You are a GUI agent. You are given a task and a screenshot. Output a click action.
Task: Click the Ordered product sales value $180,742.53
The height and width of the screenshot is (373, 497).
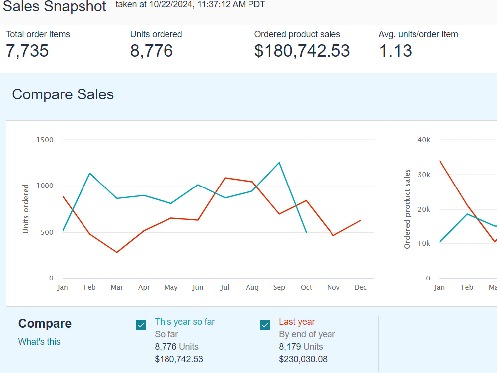pyautogui.click(x=302, y=51)
